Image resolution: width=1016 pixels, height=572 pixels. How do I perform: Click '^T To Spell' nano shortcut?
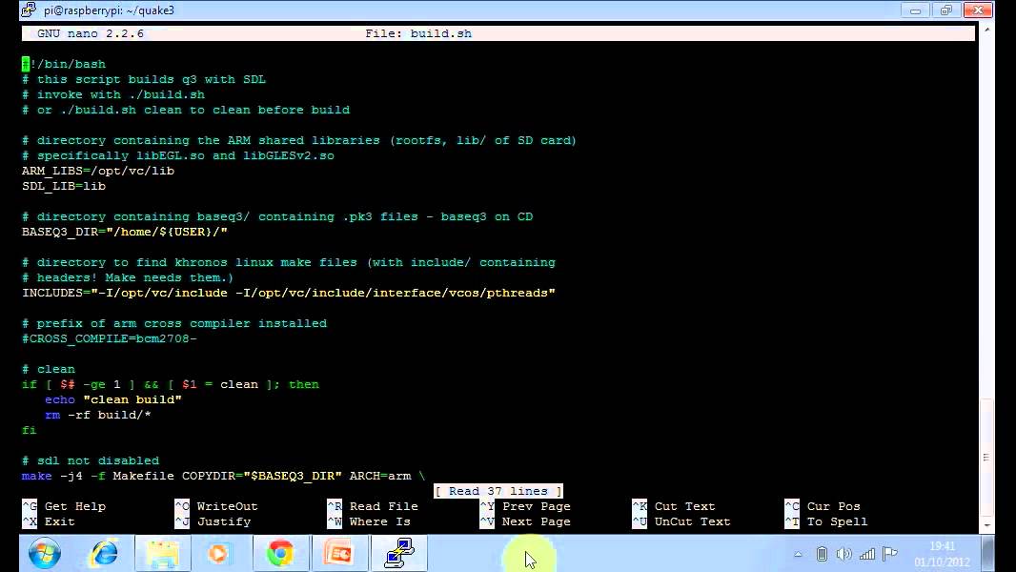click(826, 522)
